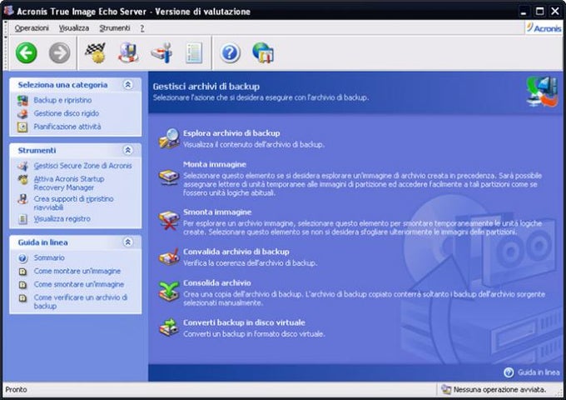
Task: Select Converti backup in disco virtuale
Action: click(244, 322)
